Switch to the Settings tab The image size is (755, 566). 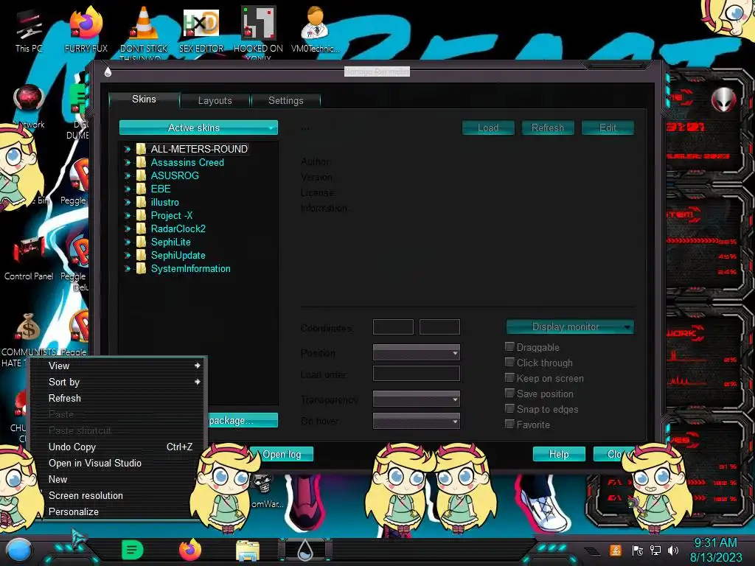point(286,100)
